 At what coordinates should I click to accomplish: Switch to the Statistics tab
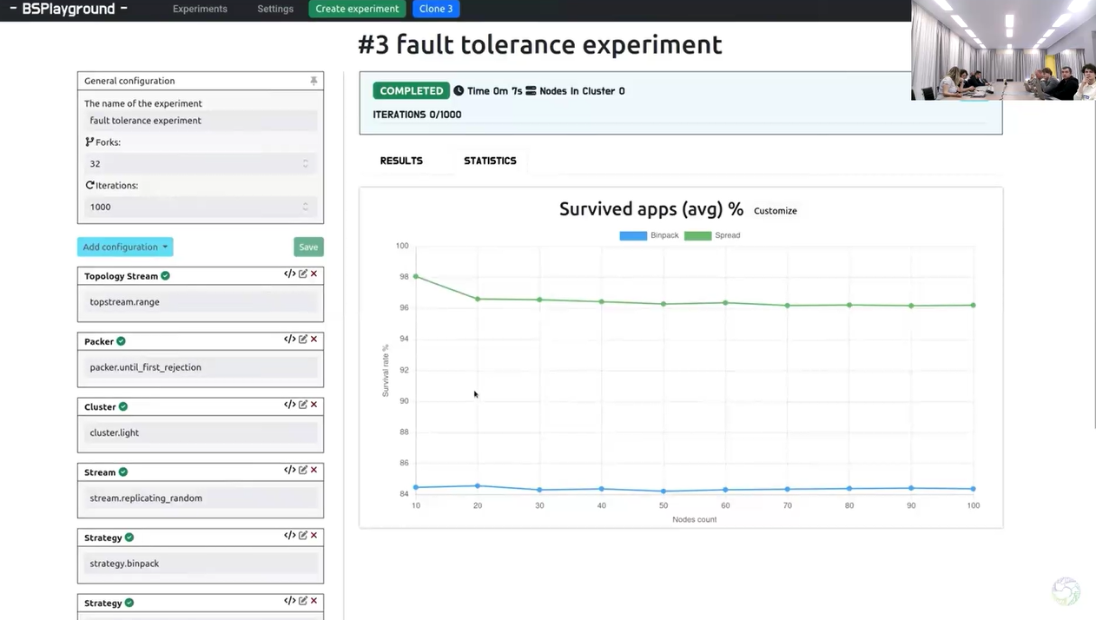pos(490,161)
